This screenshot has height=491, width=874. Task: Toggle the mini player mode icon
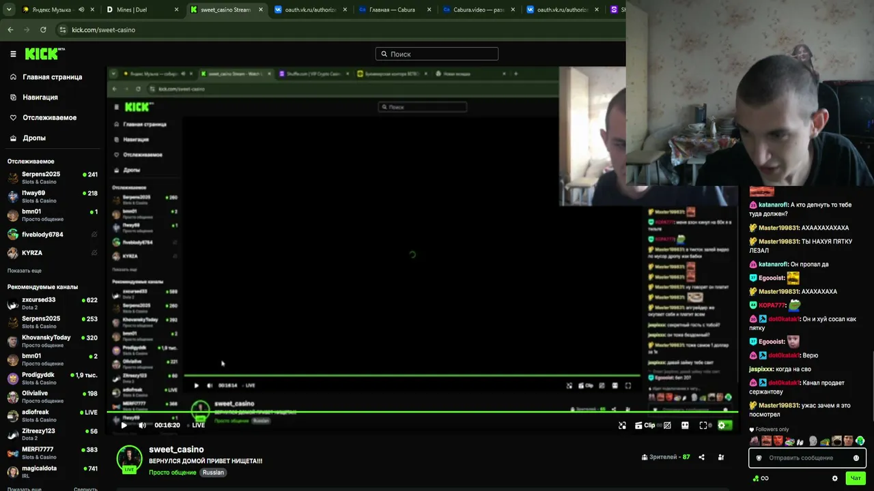(622, 425)
